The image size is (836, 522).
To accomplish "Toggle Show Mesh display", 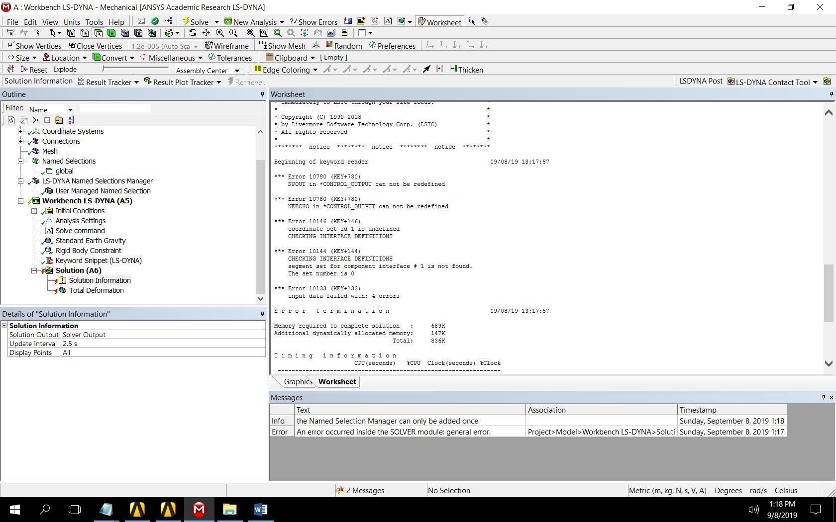I will click(282, 46).
